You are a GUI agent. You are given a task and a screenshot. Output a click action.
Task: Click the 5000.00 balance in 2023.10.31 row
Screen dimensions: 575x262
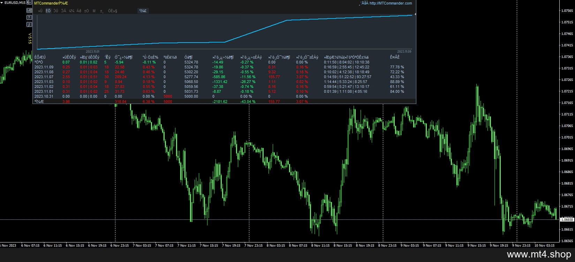click(191, 96)
